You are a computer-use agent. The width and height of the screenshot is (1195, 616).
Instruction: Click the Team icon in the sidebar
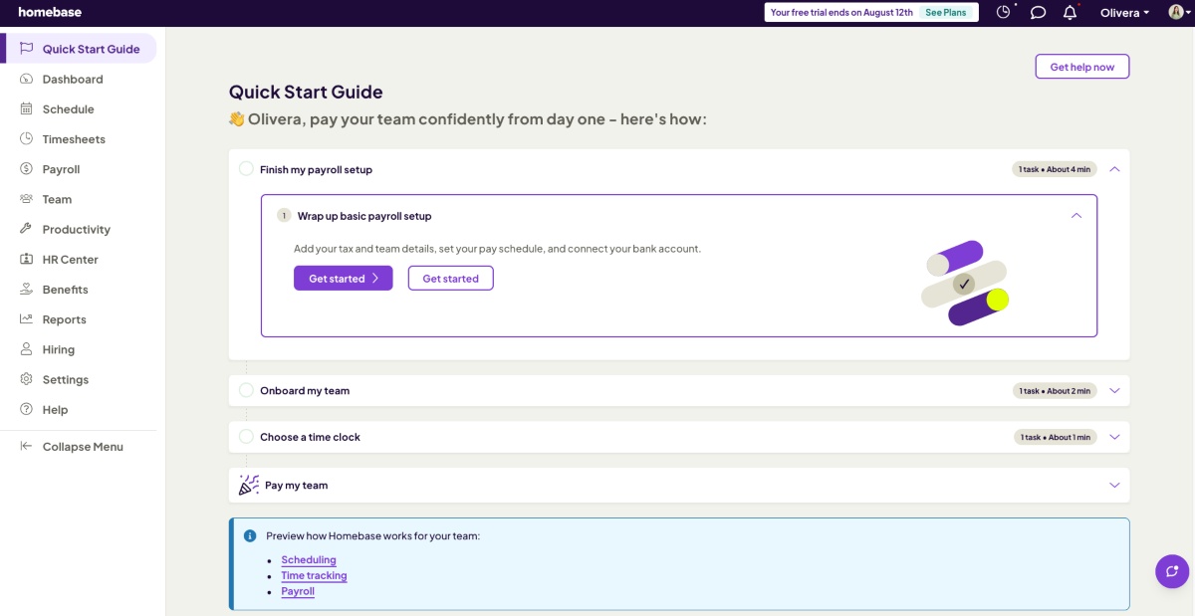25,199
